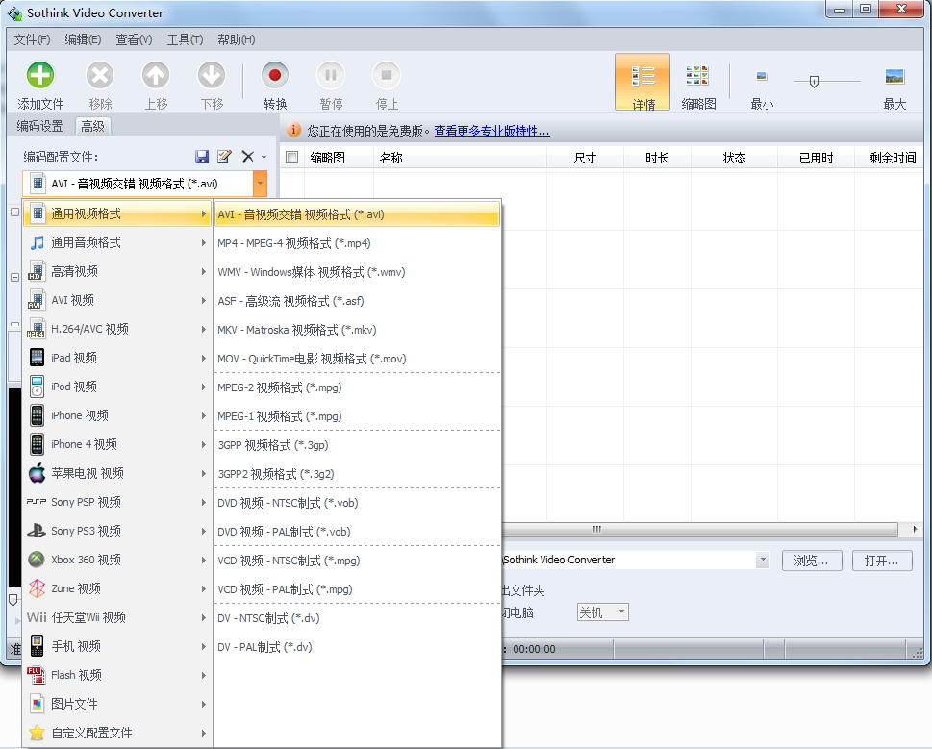This screenshot has height=749, width=932.
Task: Choose MOV - QuickTime电影 视频格式
Action: point(357,359)
